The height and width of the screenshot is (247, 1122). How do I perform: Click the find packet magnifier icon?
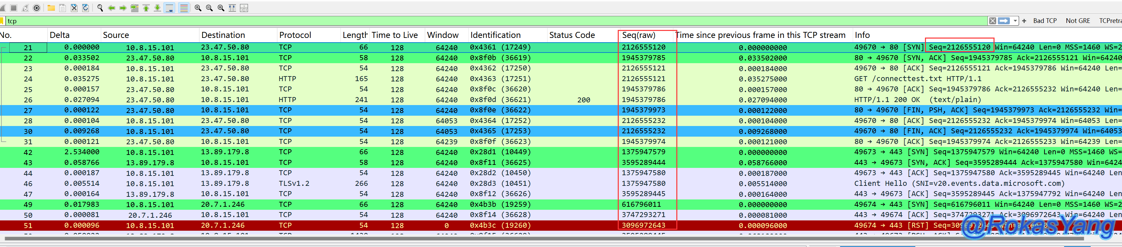(x=100, y=8)
